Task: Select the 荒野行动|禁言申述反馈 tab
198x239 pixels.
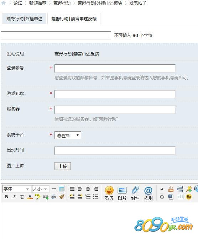Action: coord(74,19)
